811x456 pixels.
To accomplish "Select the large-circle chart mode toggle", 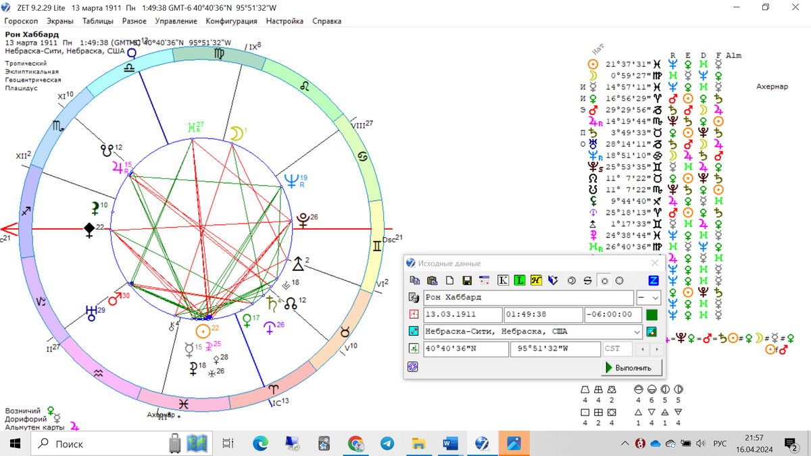I will tap(619, 280).
